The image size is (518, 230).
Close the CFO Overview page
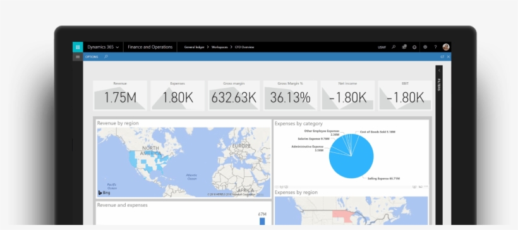tap(449, 57)
